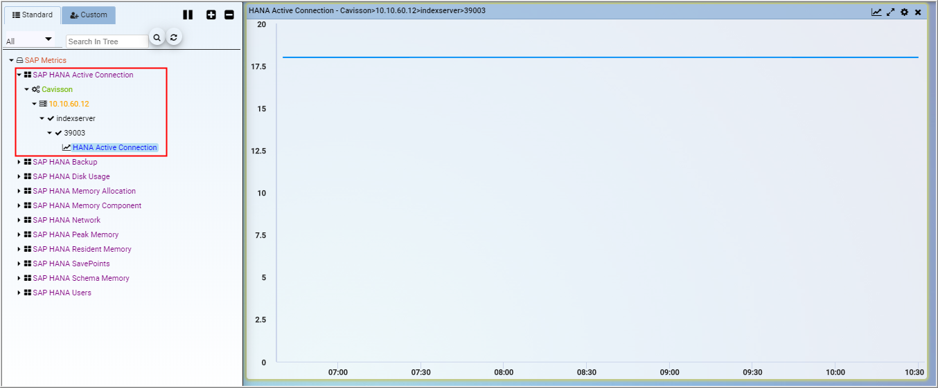Click the 08:30 time axis label

pyautogui.click(x=587, y=372)
